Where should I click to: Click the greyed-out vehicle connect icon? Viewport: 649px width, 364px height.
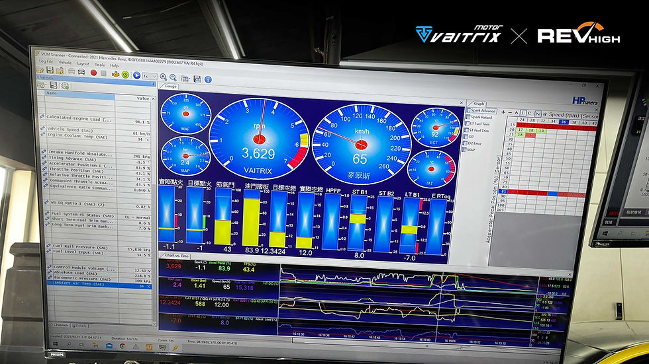point(72,71)
